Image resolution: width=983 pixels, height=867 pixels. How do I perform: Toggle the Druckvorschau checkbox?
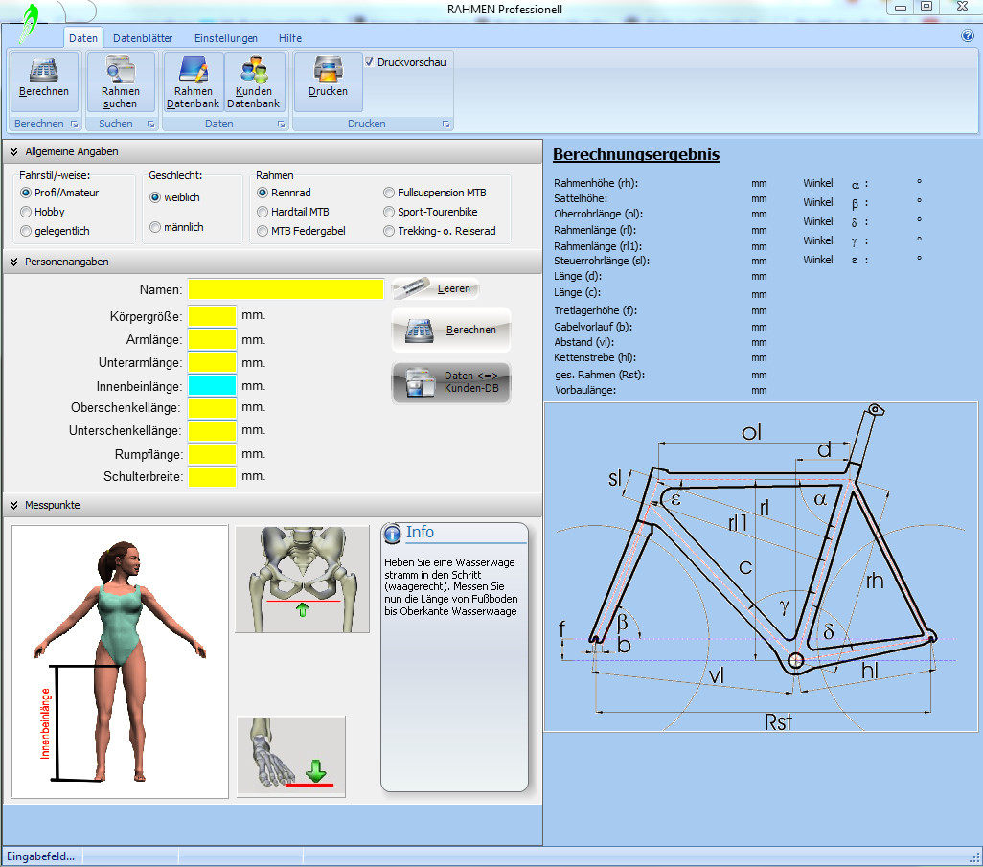click(370, 62)
